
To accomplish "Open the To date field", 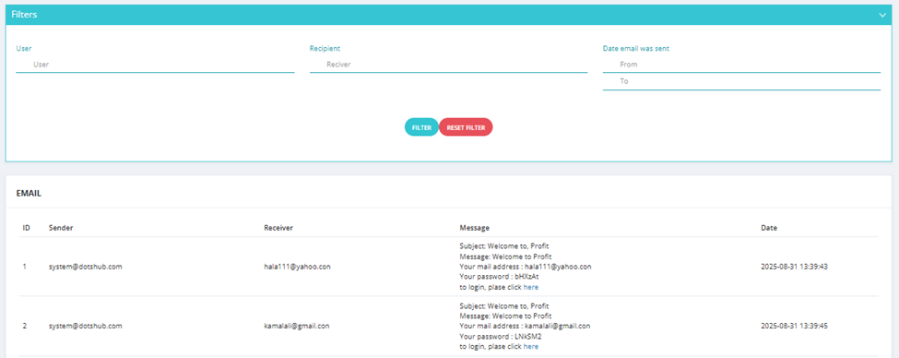I will click(x=741, y=81).
